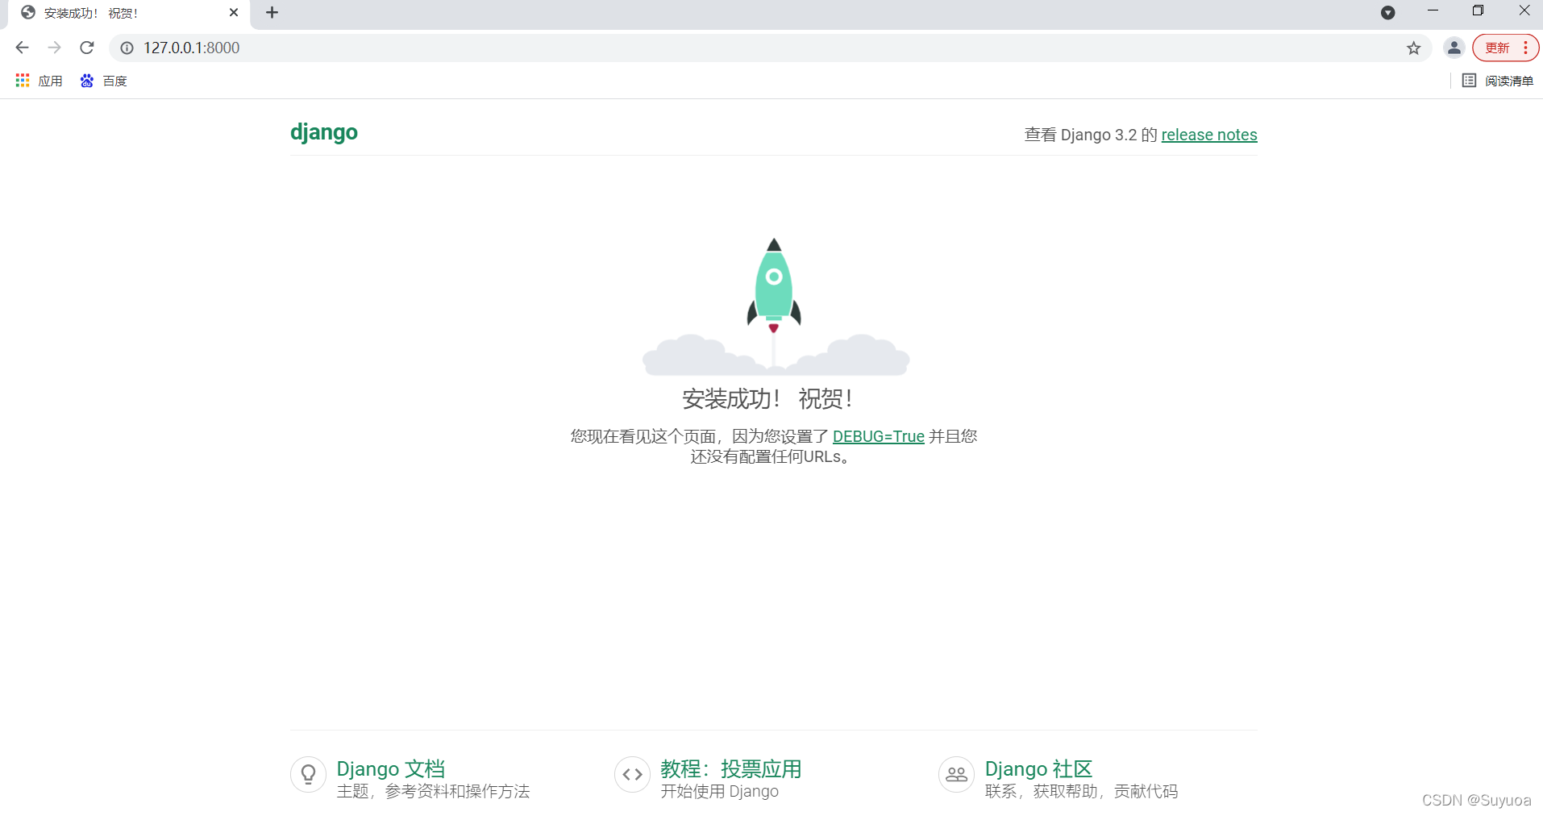This screenshot has width=1543, height=816.
Task: Open a new browser tab
Action: click(x=272, y=13)
